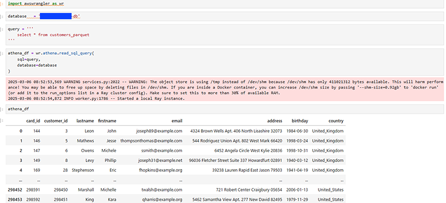This screenshot has height=203, width=446.
Task: Click the firstname cell Jesse
Action: coord(111,141)
